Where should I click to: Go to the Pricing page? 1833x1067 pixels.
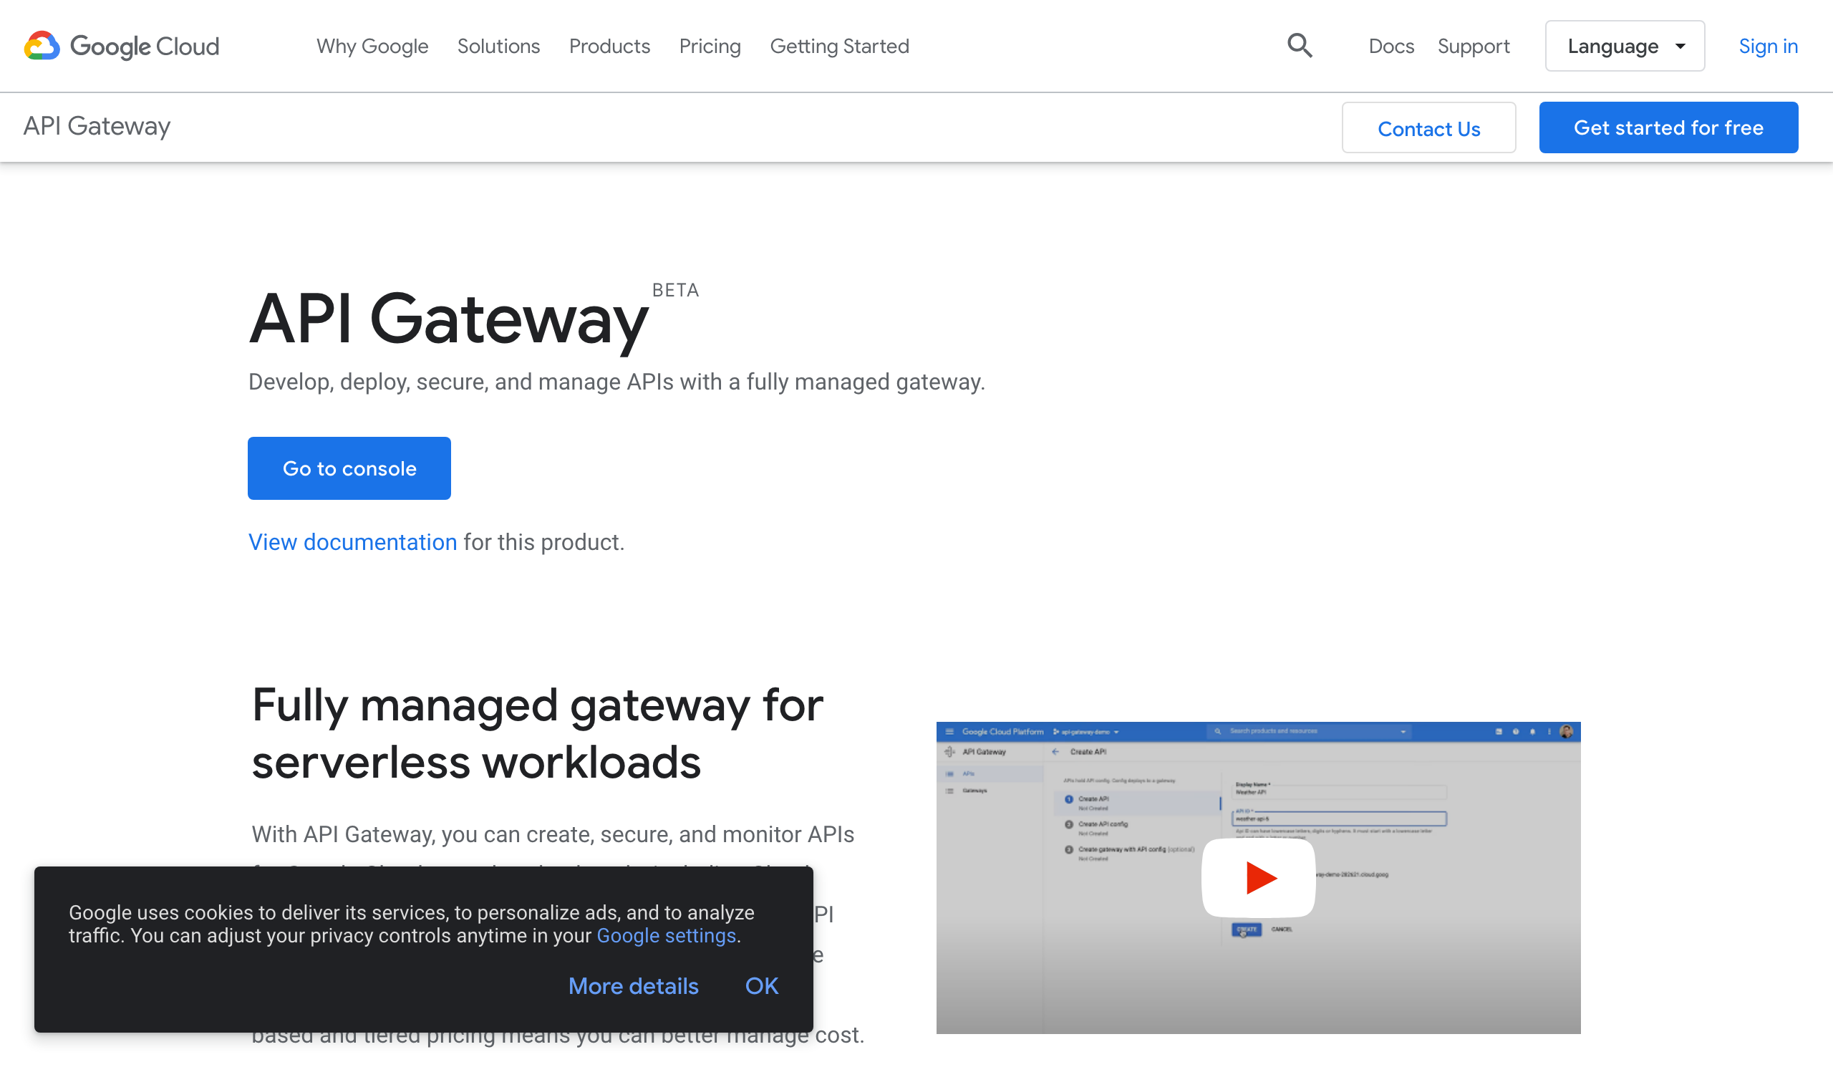[709, 46]
